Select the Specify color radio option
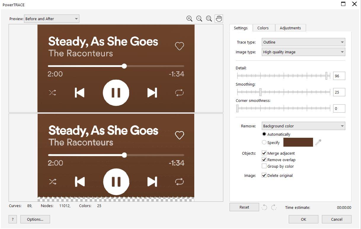The image size is (361, 229). (264, 142)
